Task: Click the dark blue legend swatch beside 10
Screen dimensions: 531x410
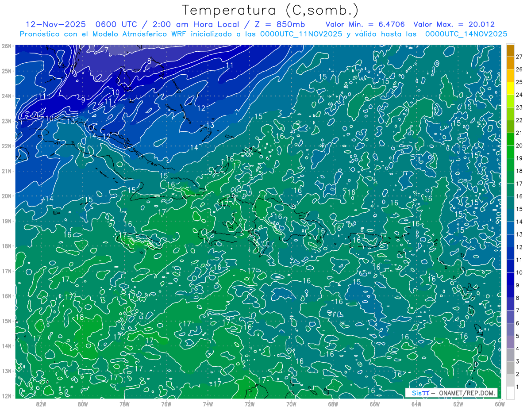Action: tap(510, 266)
